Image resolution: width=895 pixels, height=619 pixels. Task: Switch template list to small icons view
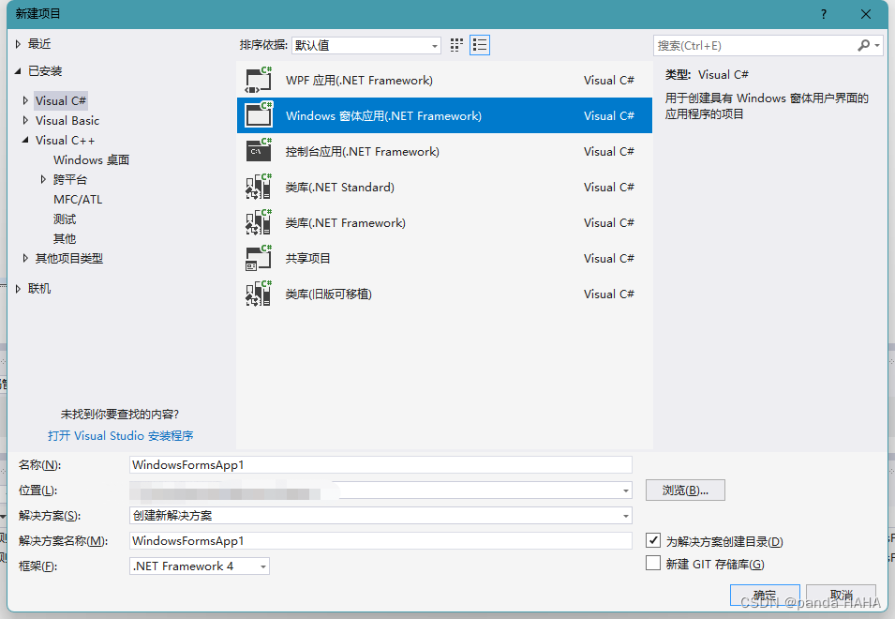click(479, 44)
